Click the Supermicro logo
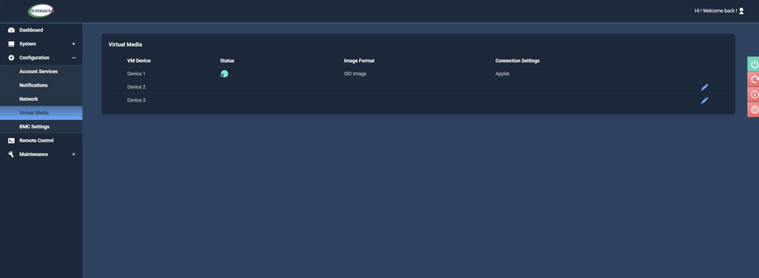Viewport: 759px width, 278px height. [41, 11]
